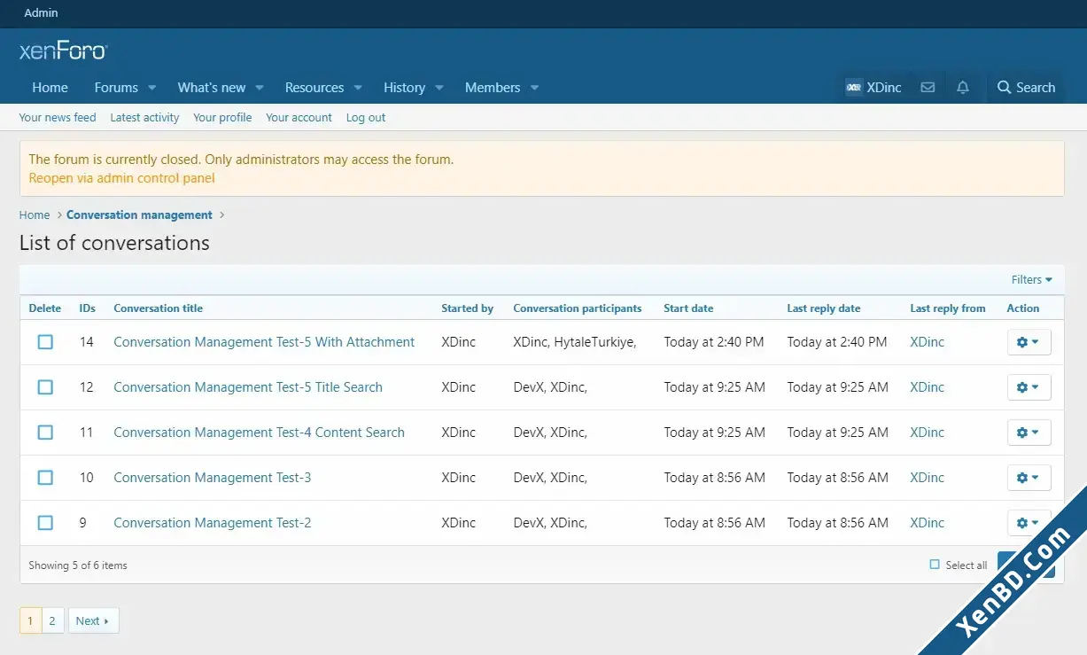Click the XDinc avatar in navbar
1087x655 pixels.
[854, 88]
